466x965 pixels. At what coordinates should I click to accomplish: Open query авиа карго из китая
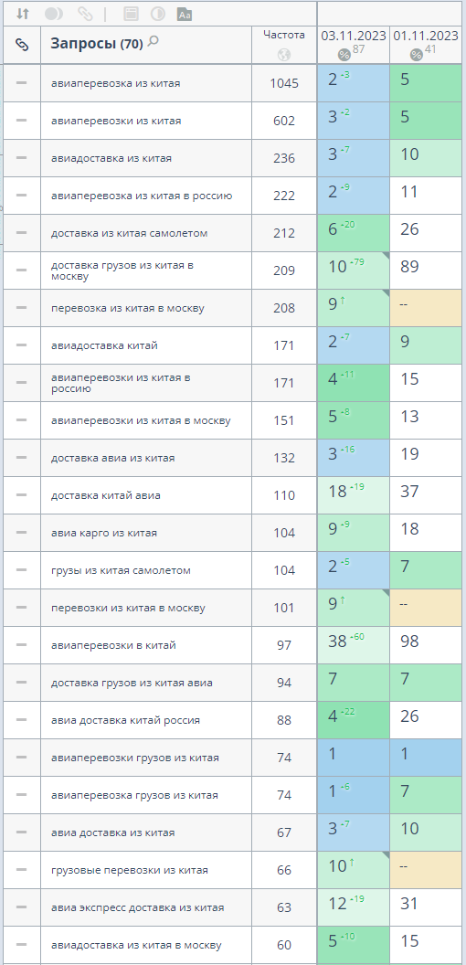104,533
